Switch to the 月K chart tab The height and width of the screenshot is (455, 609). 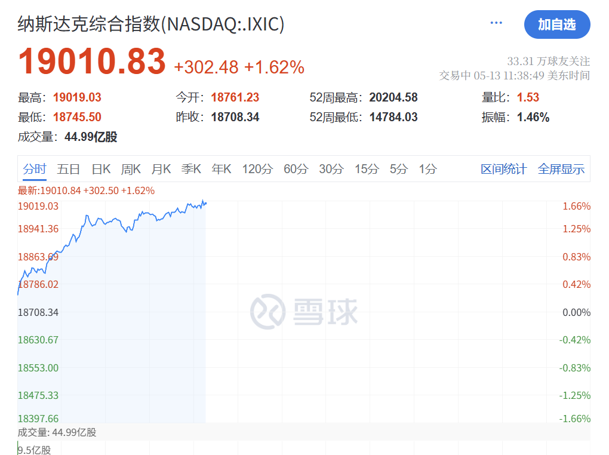click(x=161, y=169)
